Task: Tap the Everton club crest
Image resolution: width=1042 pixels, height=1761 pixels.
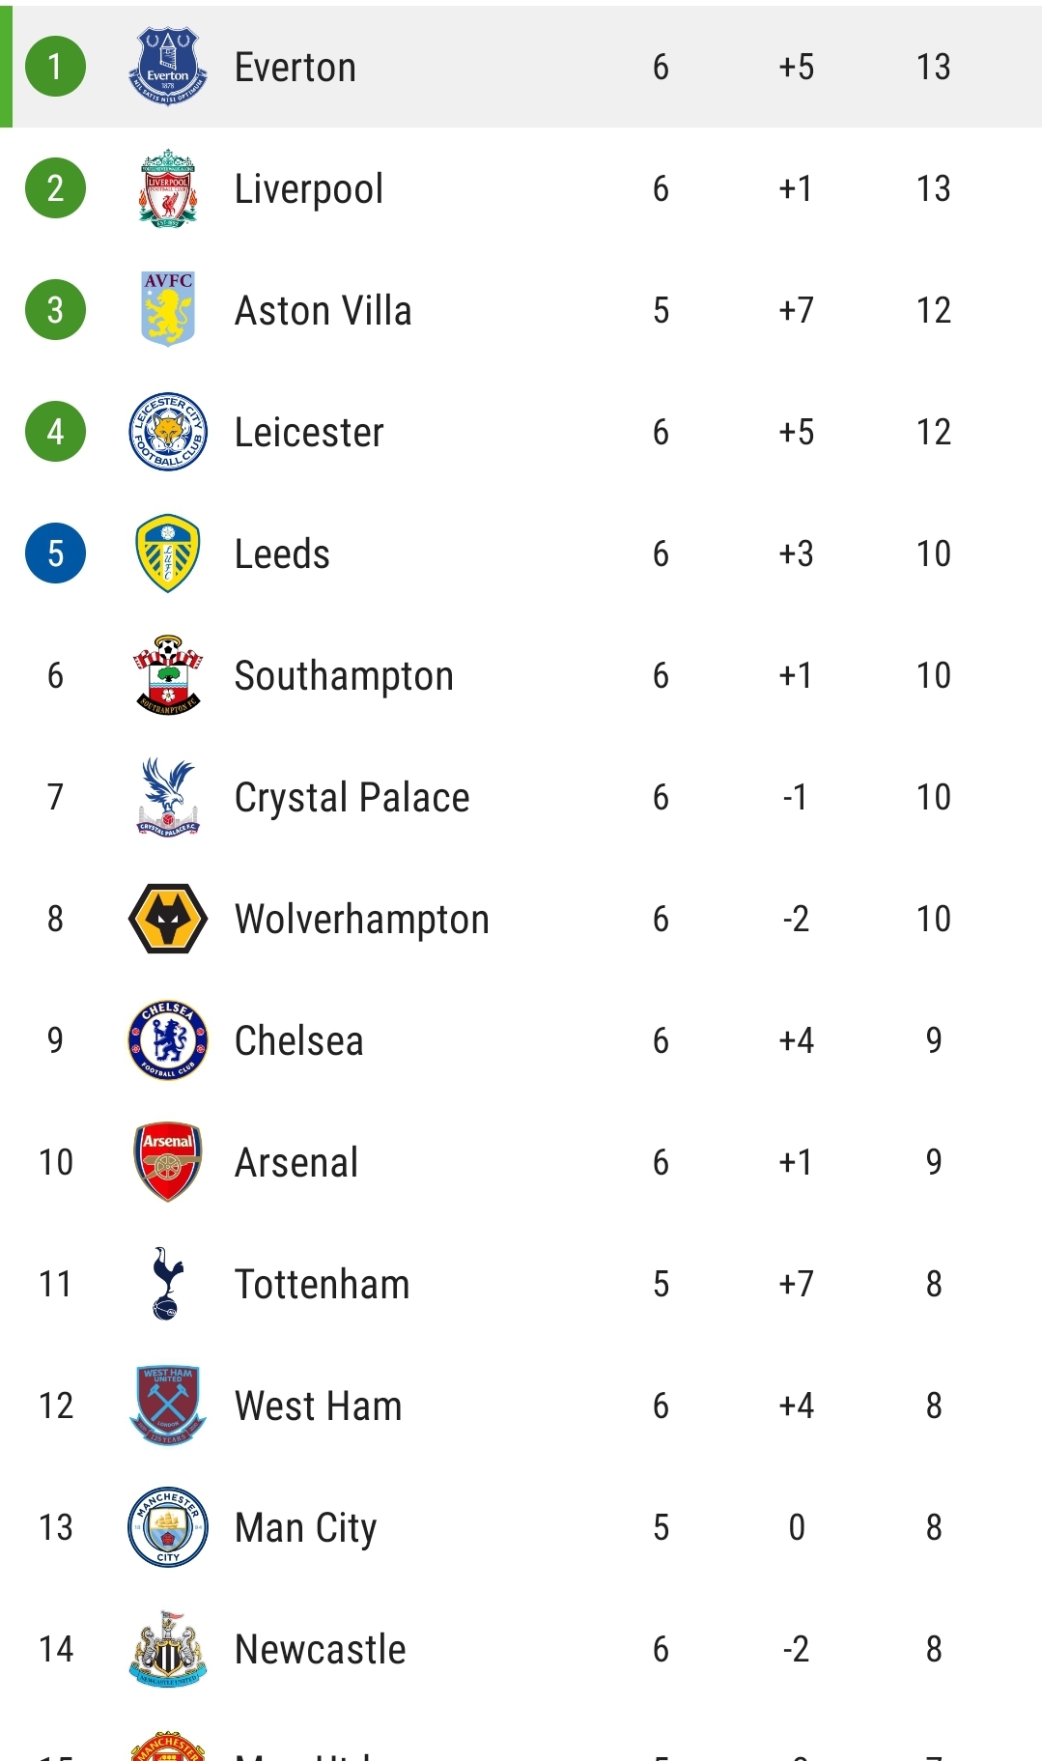Action: 168,67
